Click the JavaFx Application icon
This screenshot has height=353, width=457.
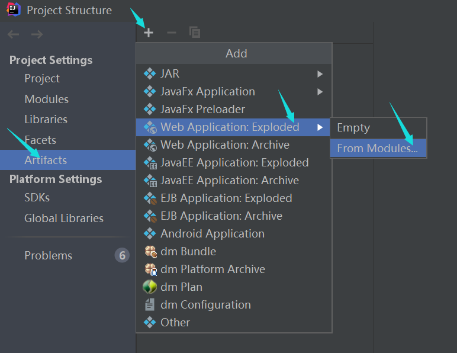pos(150,92)
